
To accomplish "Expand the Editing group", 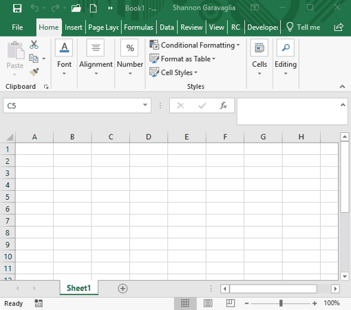I will pyautogui.click(x=286, y=57).
